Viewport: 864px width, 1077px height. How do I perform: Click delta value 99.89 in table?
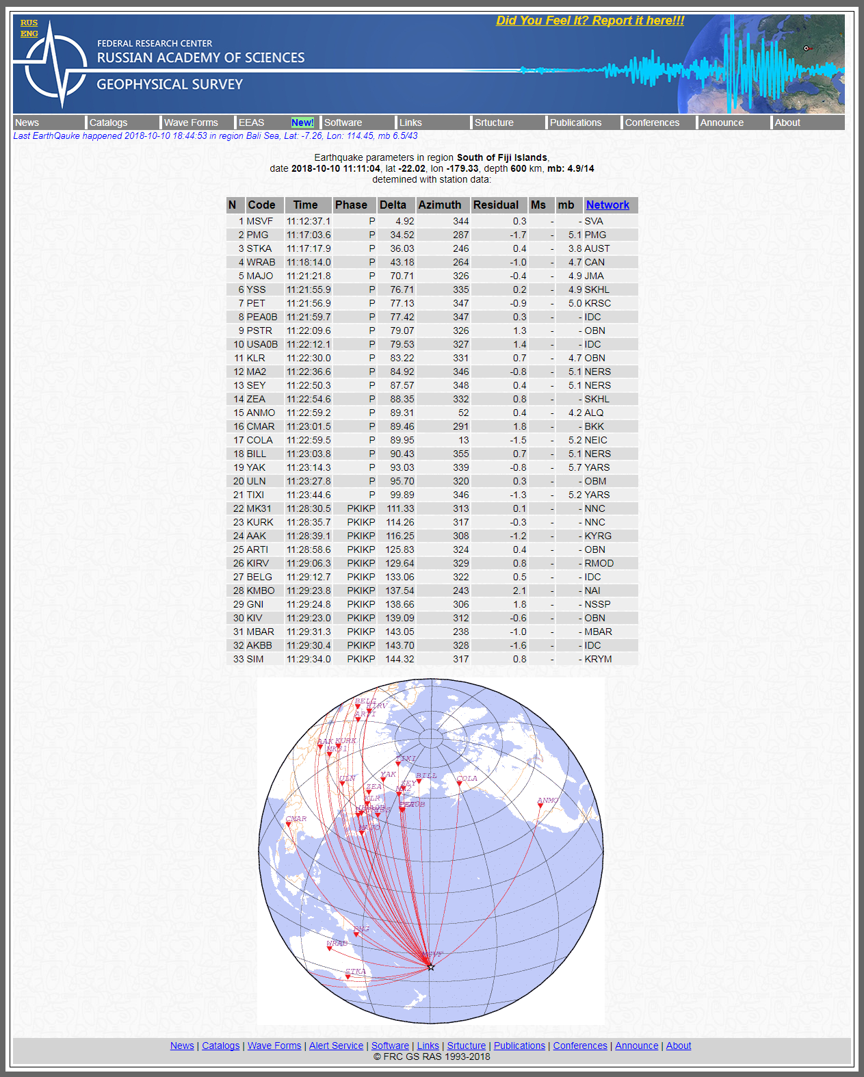point(402,495)
